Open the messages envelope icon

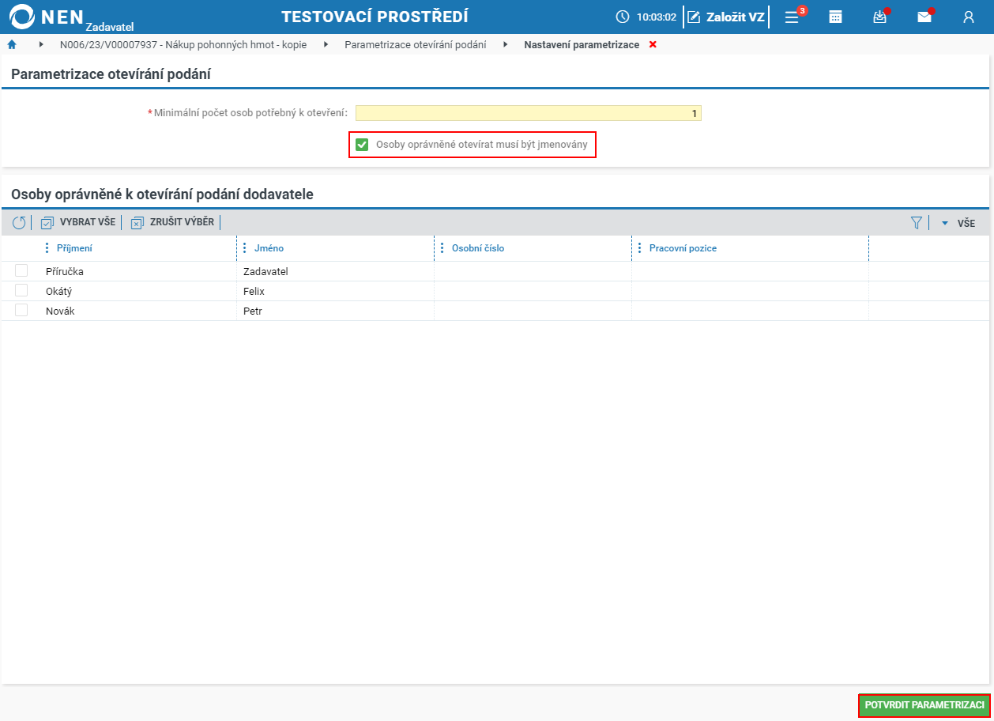(924, 17)
